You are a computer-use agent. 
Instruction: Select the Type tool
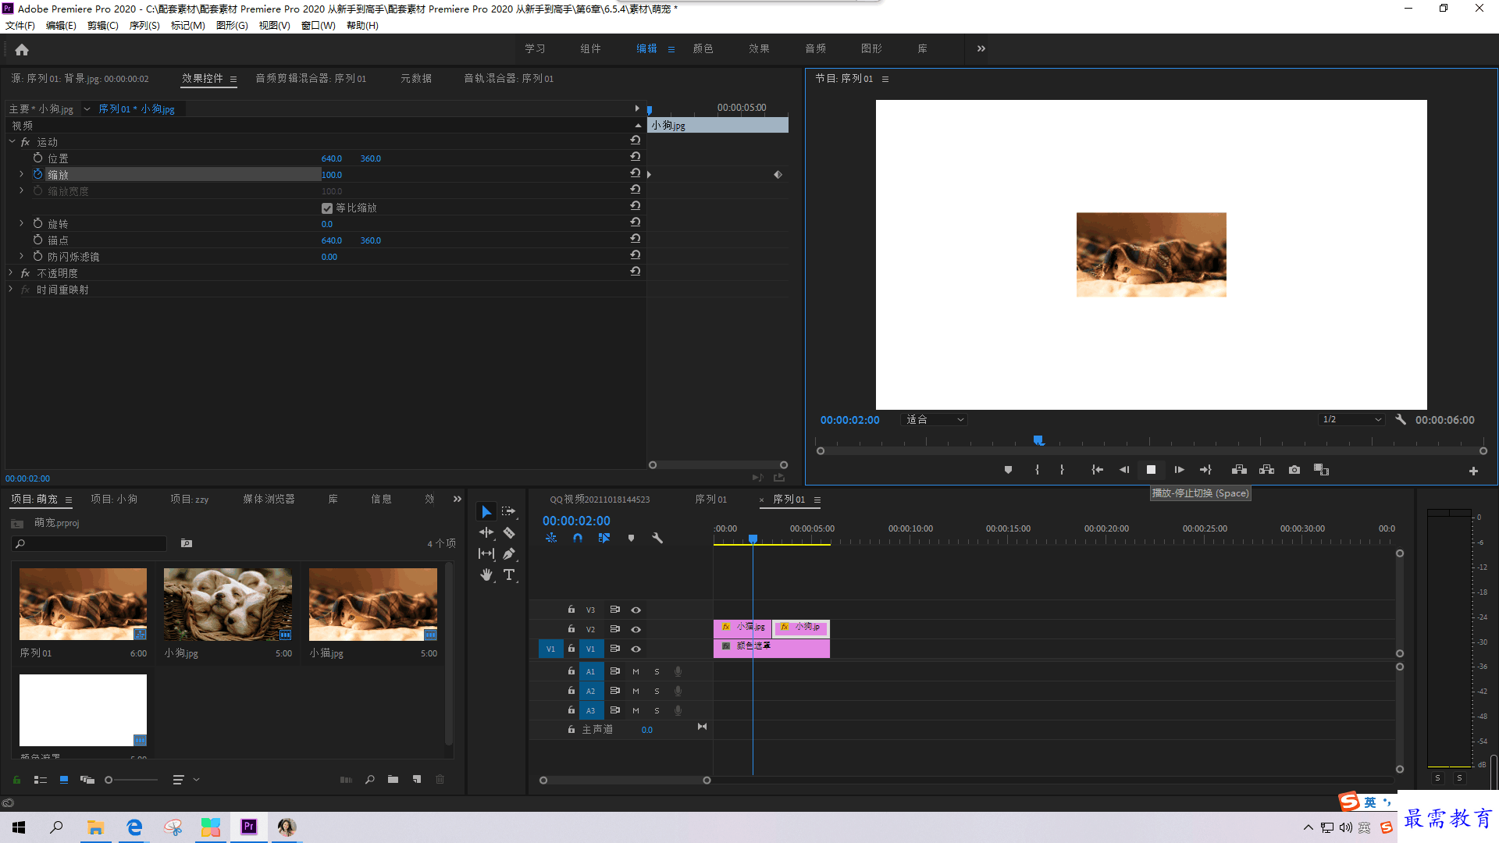[x=509, y=574]
